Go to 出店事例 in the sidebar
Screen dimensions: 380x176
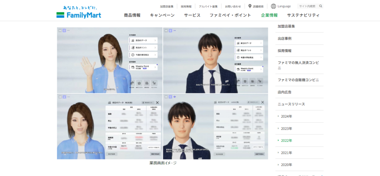[285, 39]
